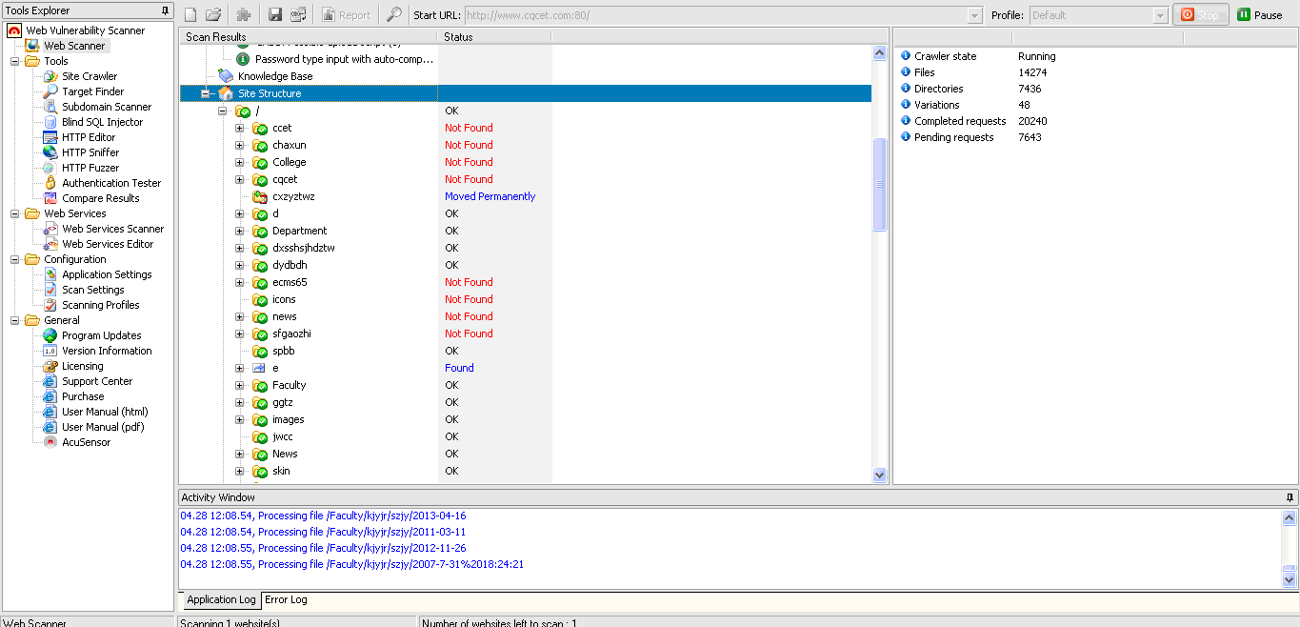Click the Report button
The image size is (1300, 627).
(347, 15)
